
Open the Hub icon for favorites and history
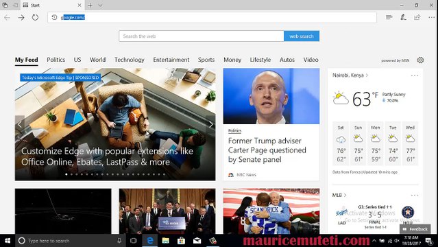pos(389,17)
